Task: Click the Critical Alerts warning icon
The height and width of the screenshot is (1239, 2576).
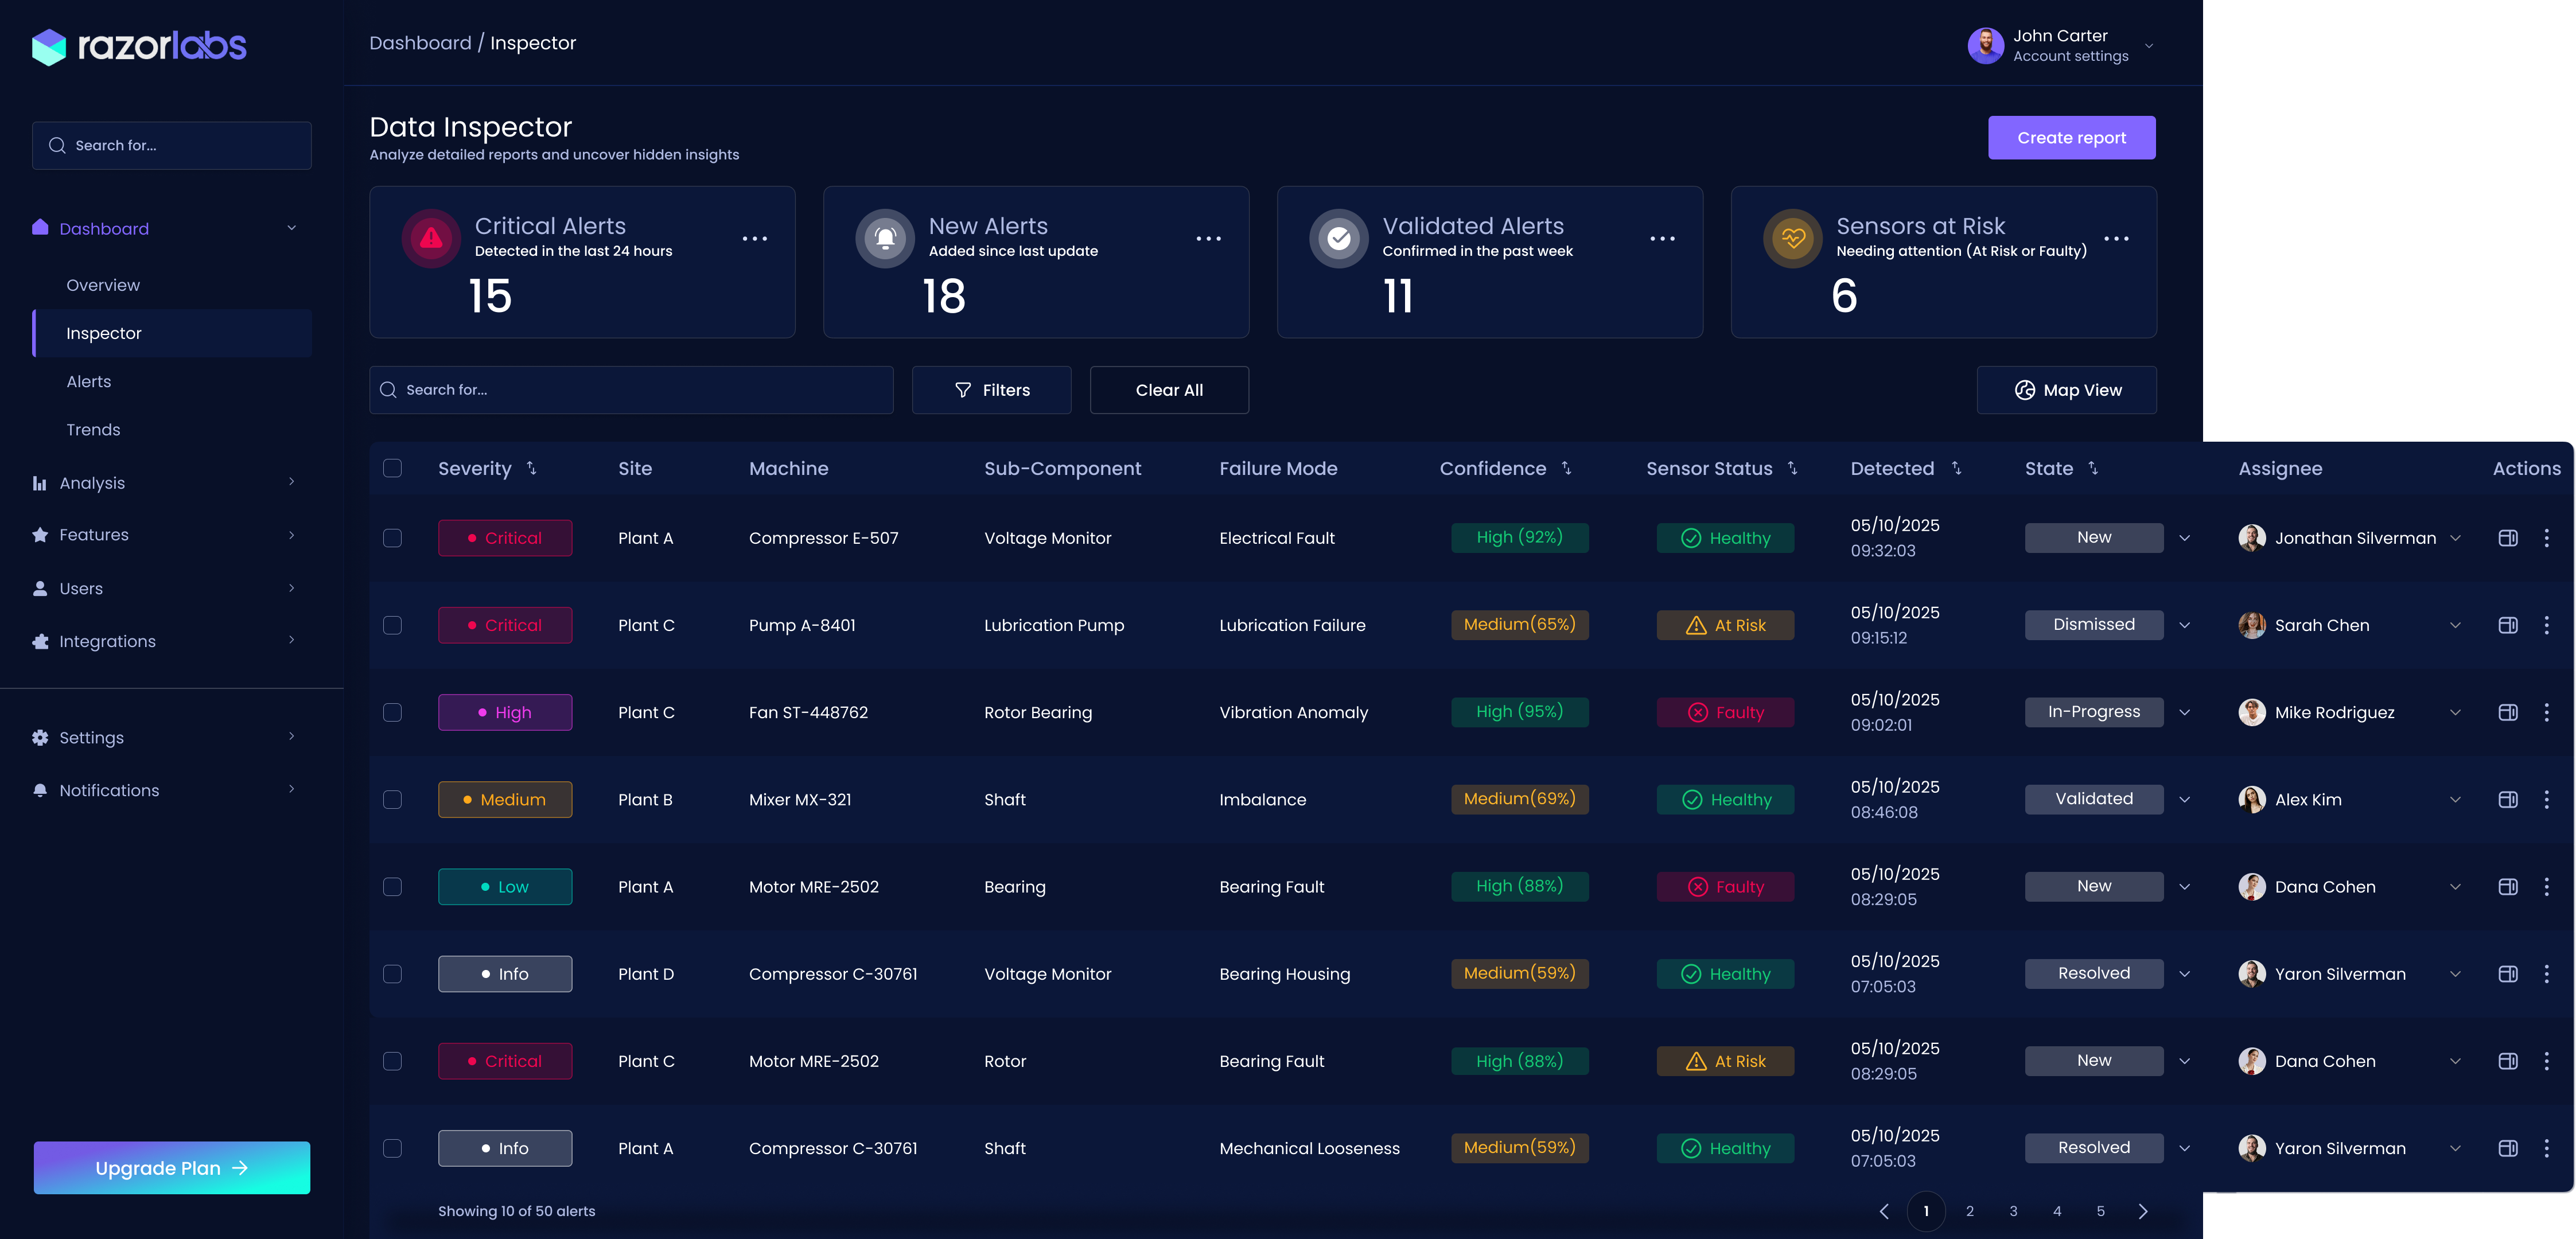Action: pyautogui.click(x=431, y=238)
